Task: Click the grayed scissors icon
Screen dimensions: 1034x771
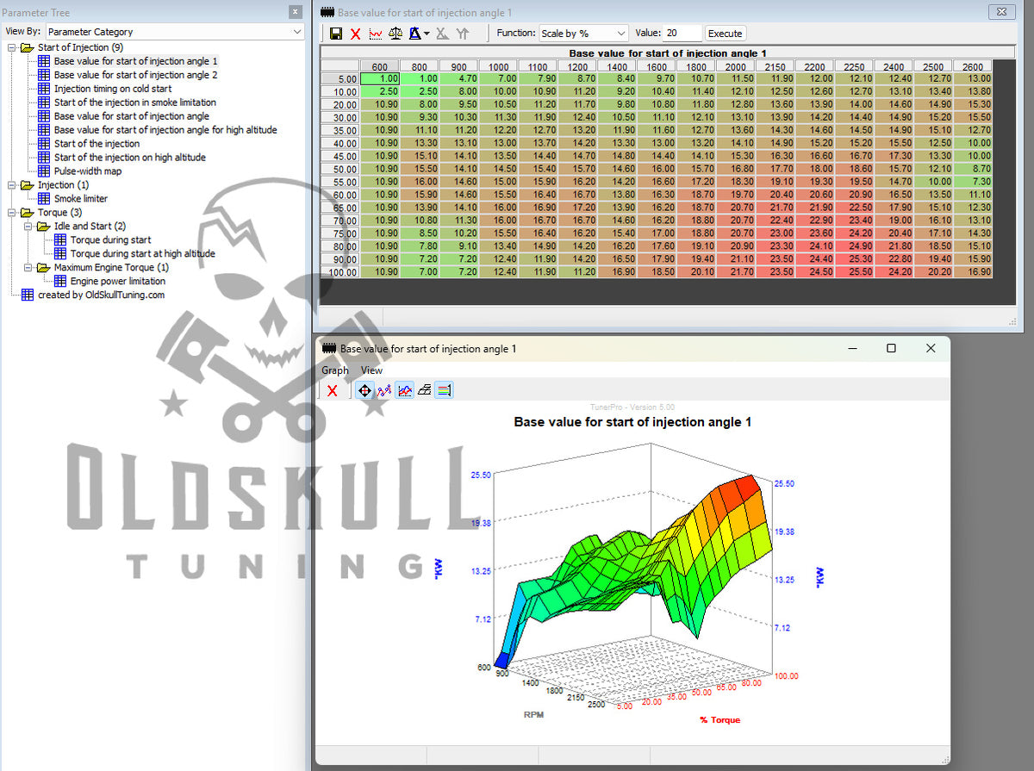Action: click(442, 34)
